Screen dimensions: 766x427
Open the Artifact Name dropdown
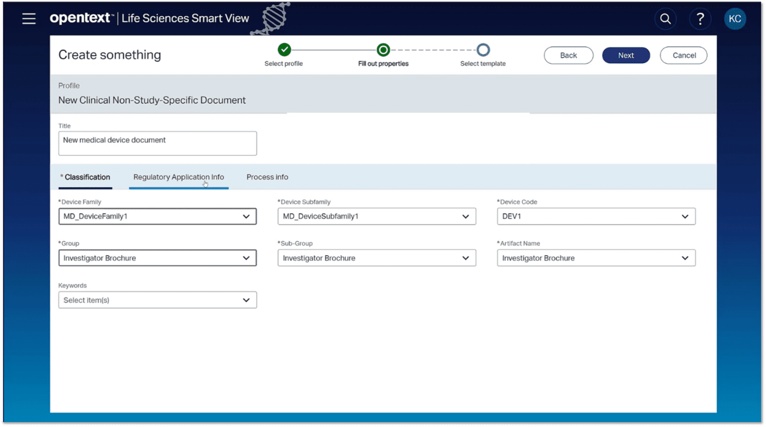(x=685, y=258)
